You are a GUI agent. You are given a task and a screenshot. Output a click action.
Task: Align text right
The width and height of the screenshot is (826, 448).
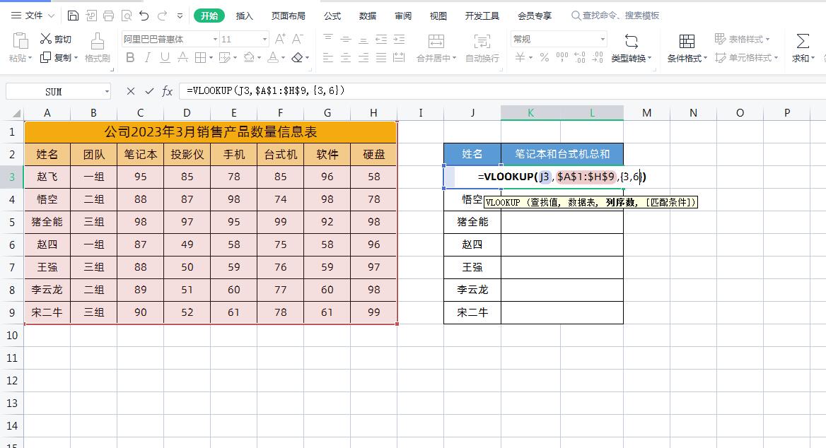click(x=363, y=58)
